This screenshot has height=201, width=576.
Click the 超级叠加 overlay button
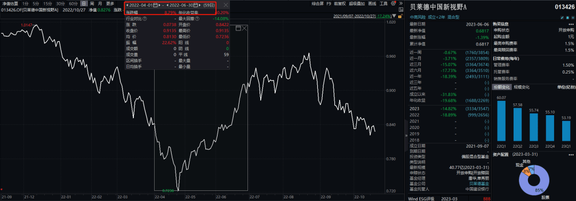[x=357, y=3]
